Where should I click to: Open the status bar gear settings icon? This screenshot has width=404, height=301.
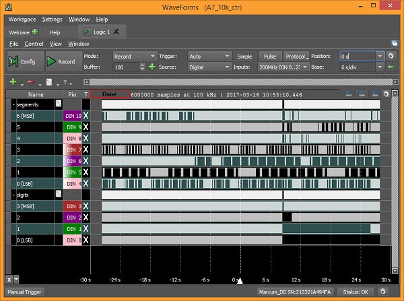tap(383, 292)
